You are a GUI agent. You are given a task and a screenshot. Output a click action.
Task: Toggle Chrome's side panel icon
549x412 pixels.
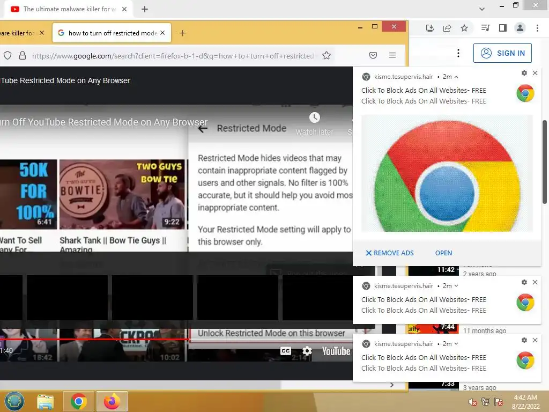[503, 28]
